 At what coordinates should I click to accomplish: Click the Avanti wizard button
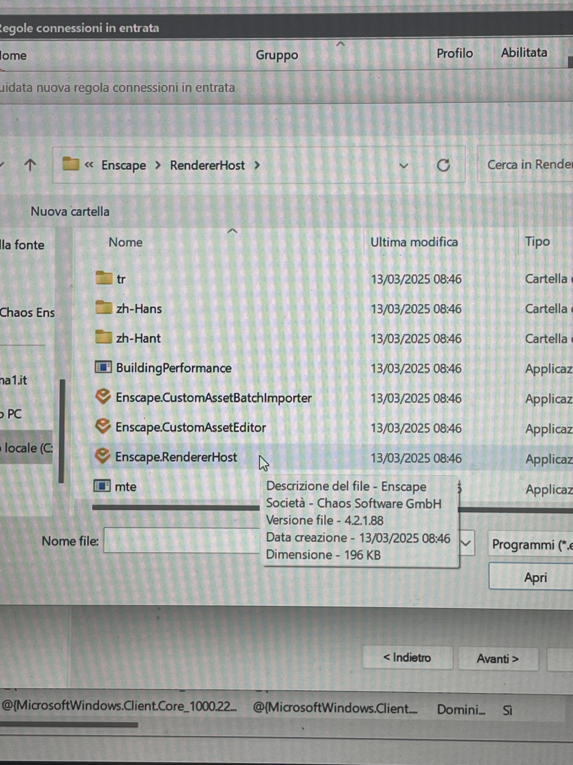click(x=498, y=659)
